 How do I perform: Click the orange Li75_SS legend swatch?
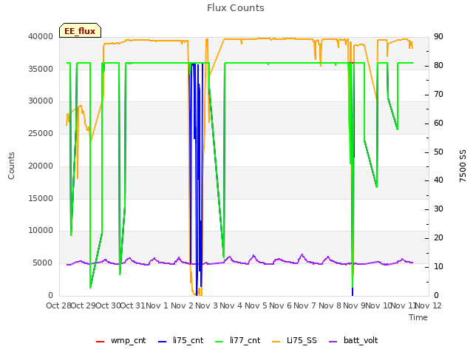click(x=276, y=342)
